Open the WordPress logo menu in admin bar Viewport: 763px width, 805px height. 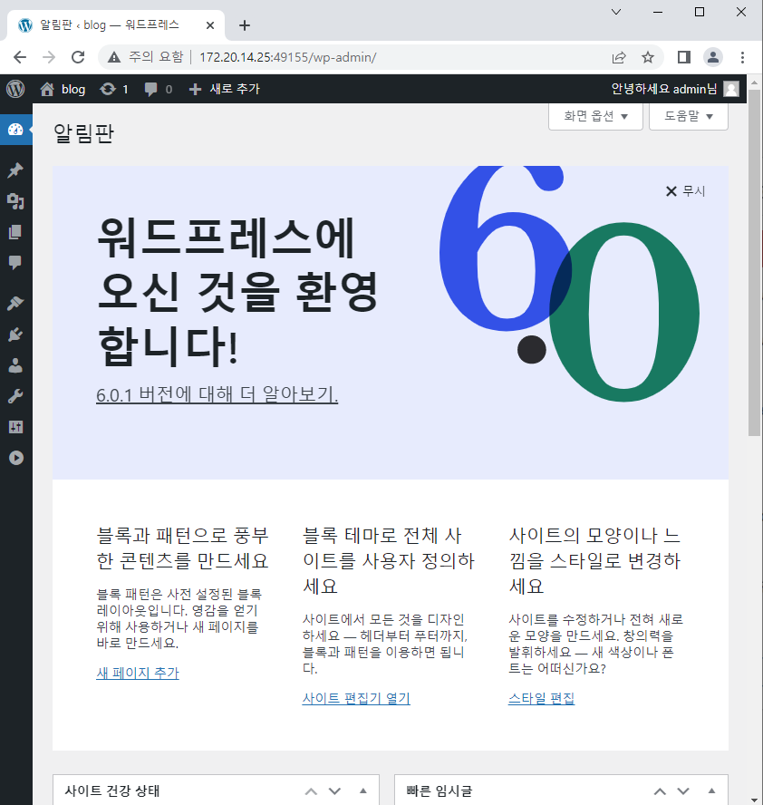[15, 89]
